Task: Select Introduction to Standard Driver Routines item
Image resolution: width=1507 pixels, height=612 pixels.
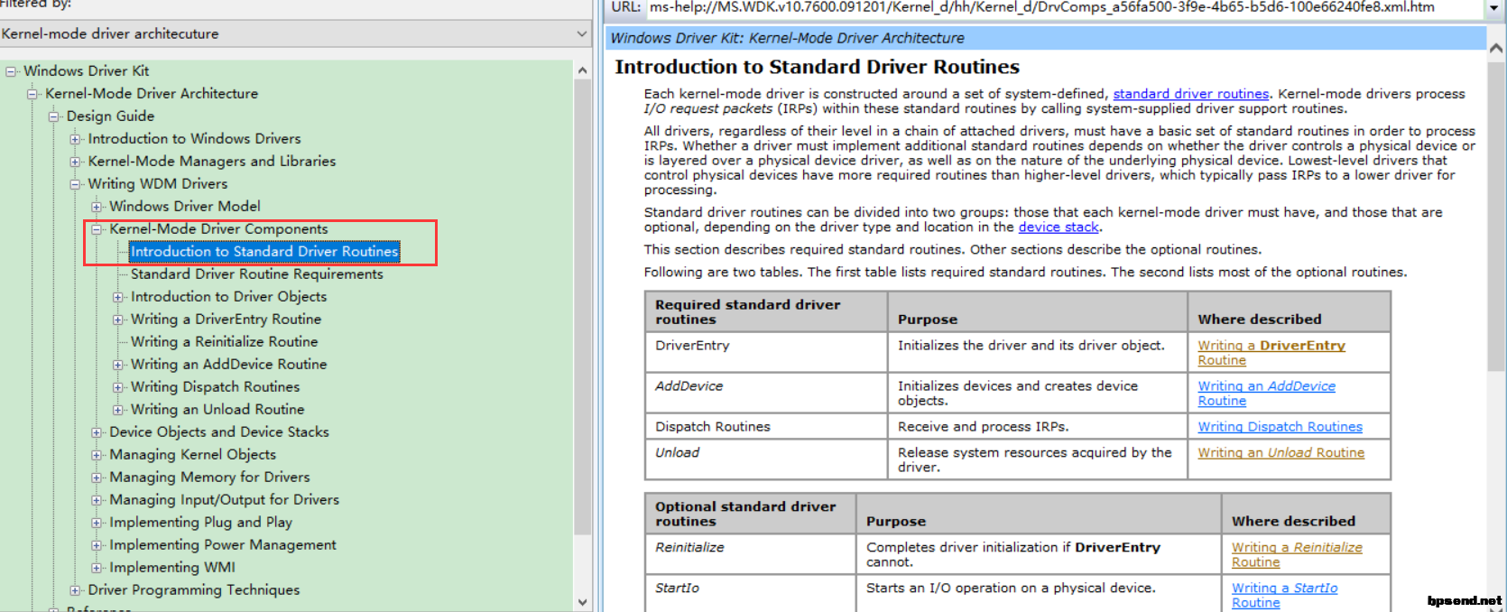Action: tap(264, 251)
